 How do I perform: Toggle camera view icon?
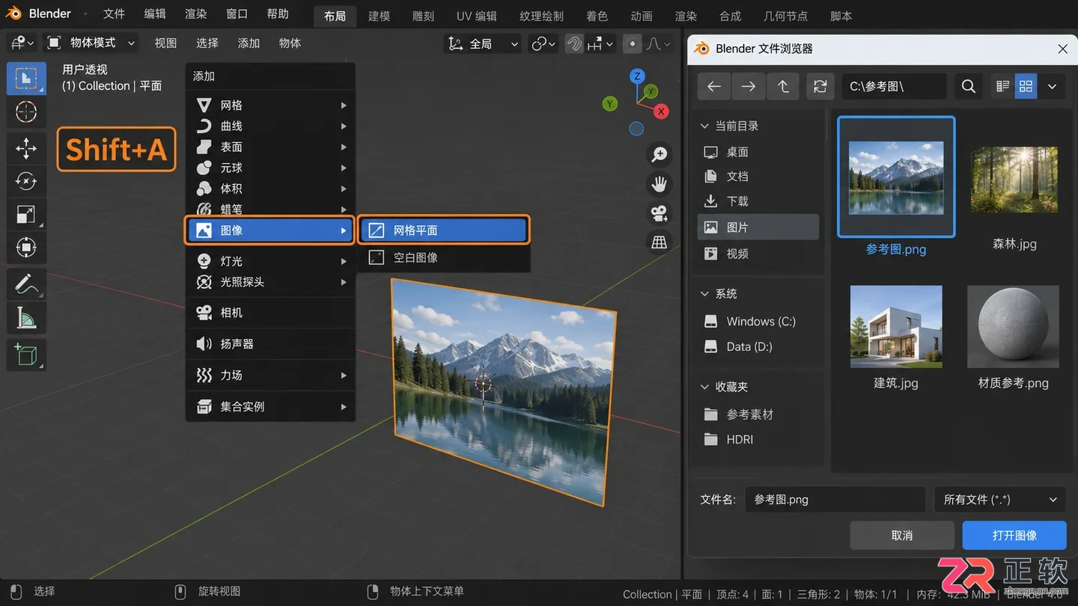click(x=659, y=213)
